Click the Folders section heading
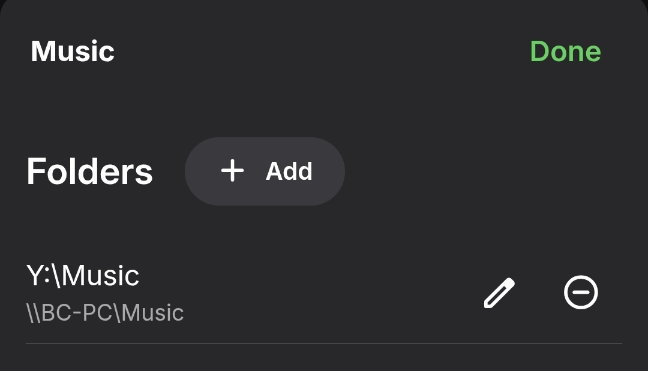Image resolution: width=648 pixels, height=371 pixels. [89, 171]
